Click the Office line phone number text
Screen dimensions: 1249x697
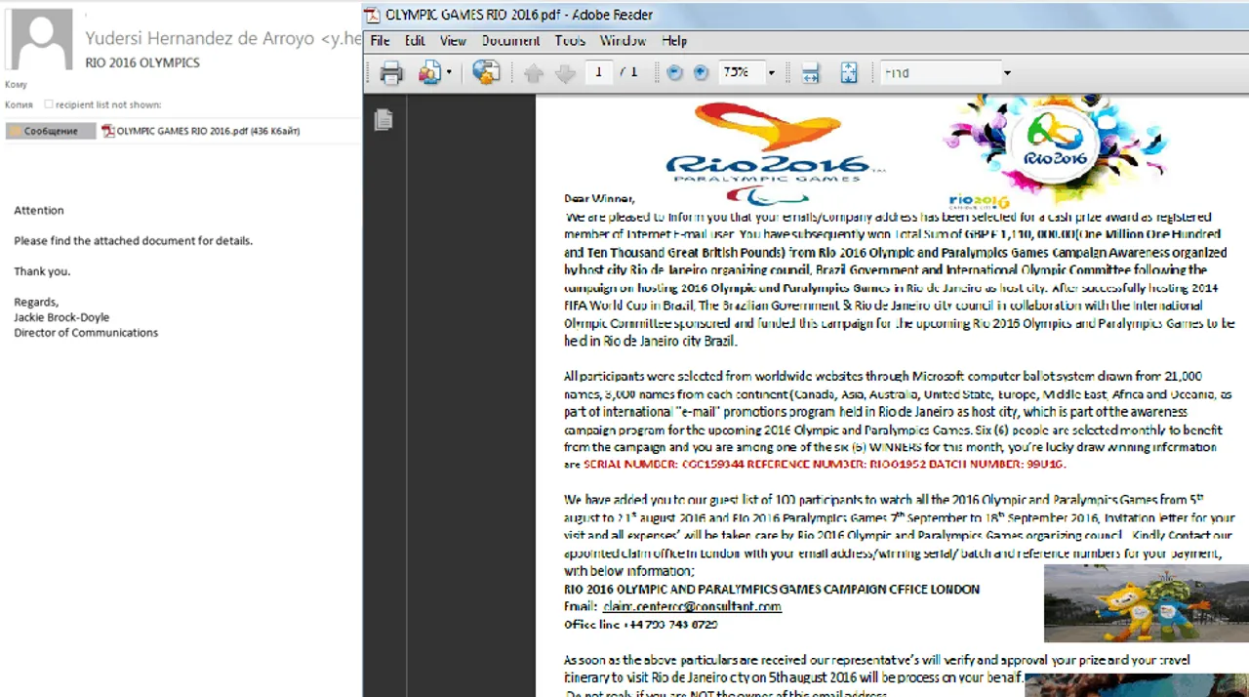coord(640,624)
